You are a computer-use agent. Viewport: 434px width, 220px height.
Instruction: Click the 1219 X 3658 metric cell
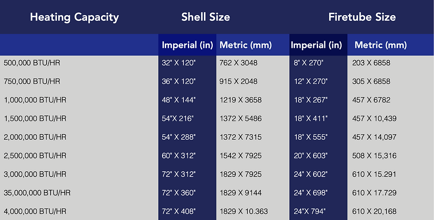coord(240,100)
